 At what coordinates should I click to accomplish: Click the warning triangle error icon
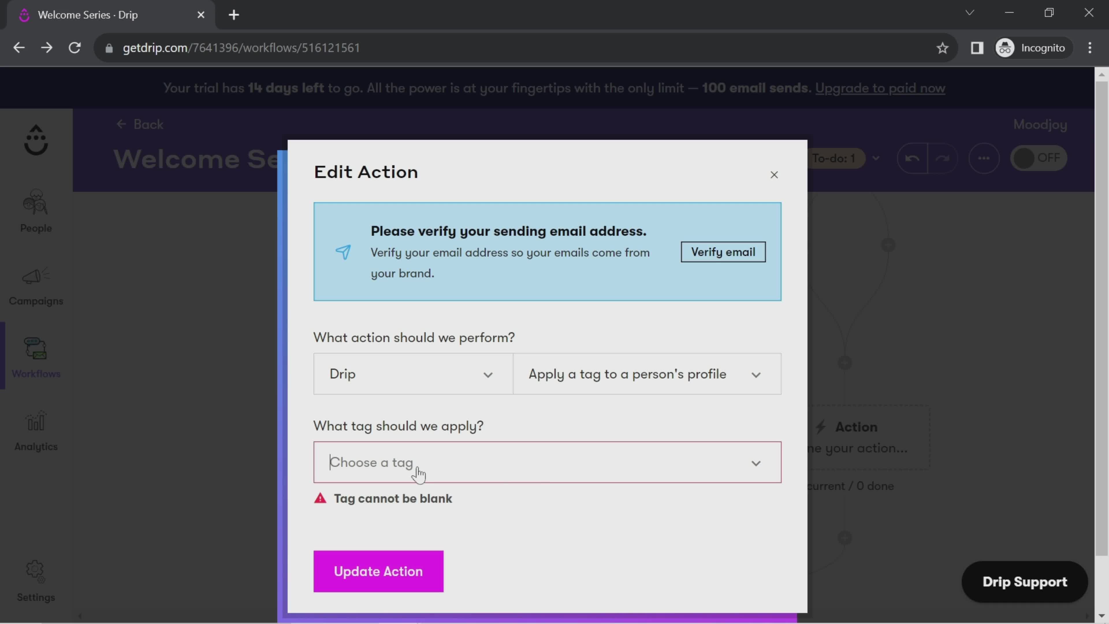(x=321, y=498)
